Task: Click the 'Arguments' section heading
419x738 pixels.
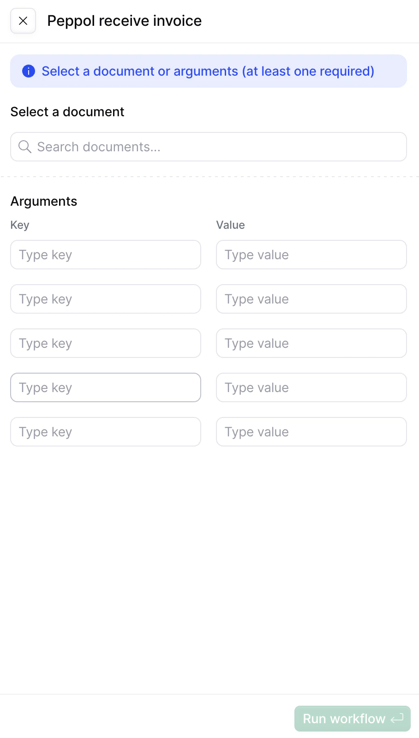Action: point(43,201)
